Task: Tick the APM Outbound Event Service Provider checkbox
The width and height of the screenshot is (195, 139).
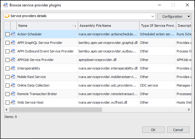Action: click(x=7, y=51)
